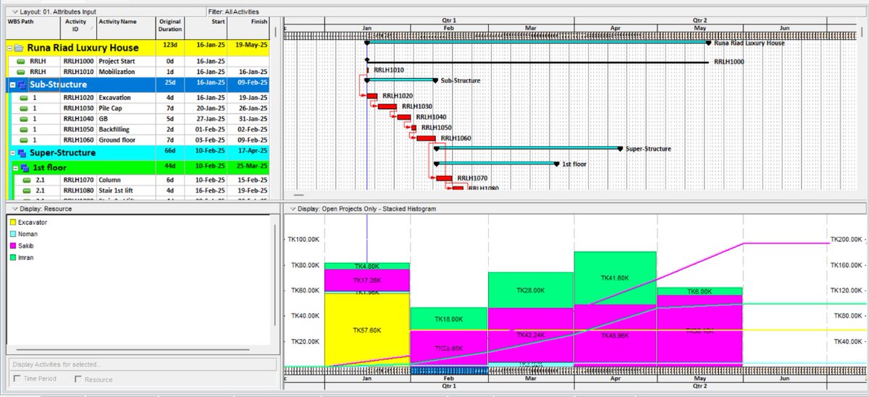The image size is (869, 397).
Task: Click the WBS icon of the Super-Structure band
Action: pyautogui.click(x=22, y=154)
